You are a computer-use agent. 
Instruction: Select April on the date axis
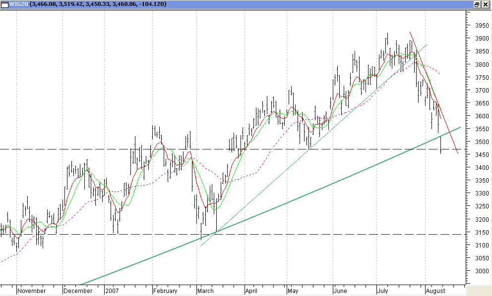point(251,291)
